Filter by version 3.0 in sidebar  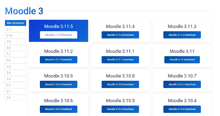(x=16, y=97)
